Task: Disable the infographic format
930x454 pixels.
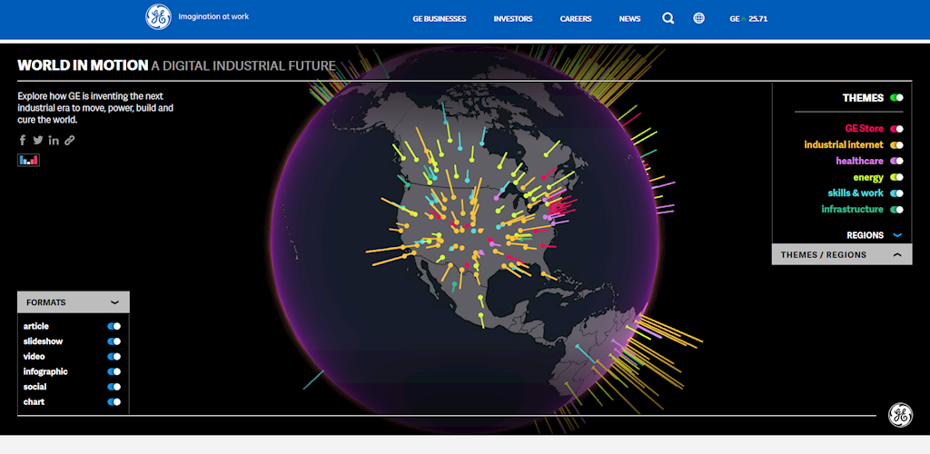Action: pyautogui.click(x=114, y=371)
